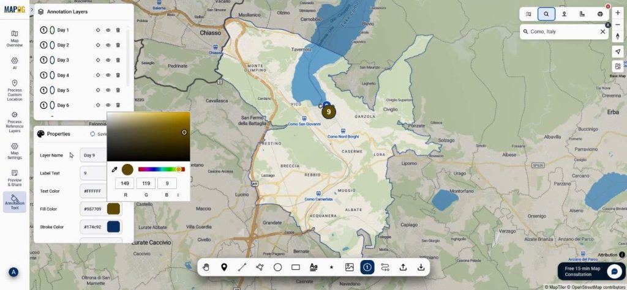Screen dimensions: 627x290
Task: Click the eyedropper in color picker
Action: tap(114, 169)
